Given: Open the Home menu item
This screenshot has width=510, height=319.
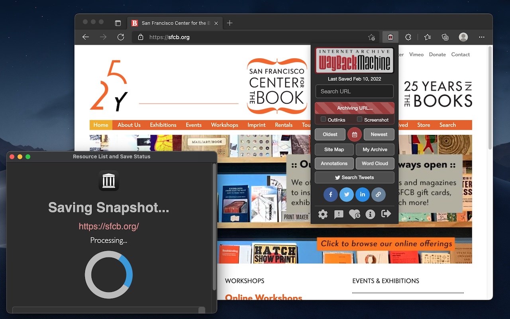Looking at the screenshot, I should (x=101, y=125).
